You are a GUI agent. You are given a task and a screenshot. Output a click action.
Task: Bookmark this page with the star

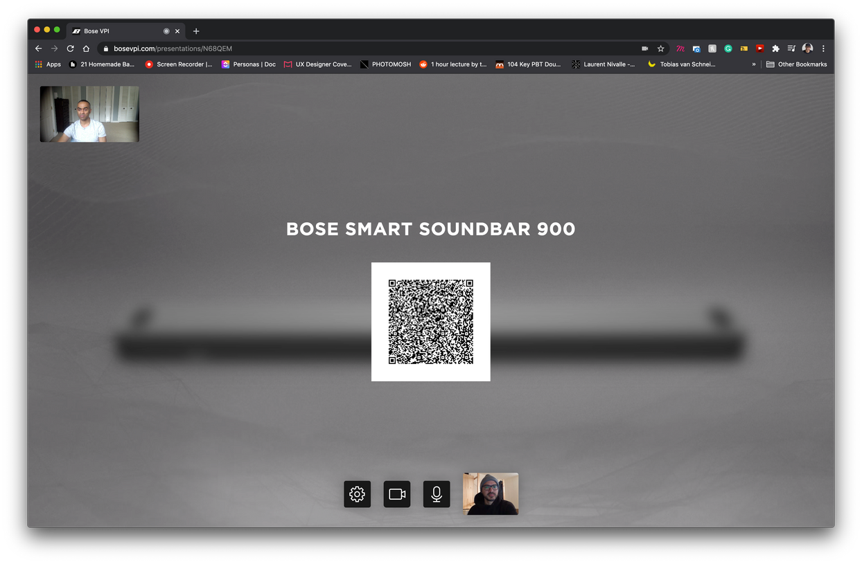coord(661,48)
